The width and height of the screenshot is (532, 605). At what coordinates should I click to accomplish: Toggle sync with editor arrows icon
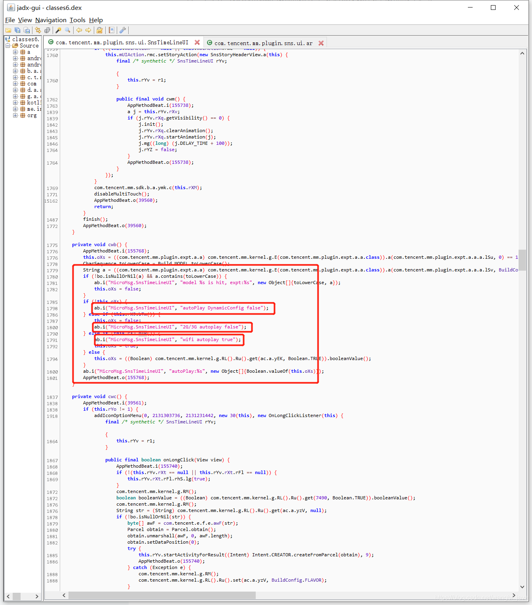tap(38, 30)
